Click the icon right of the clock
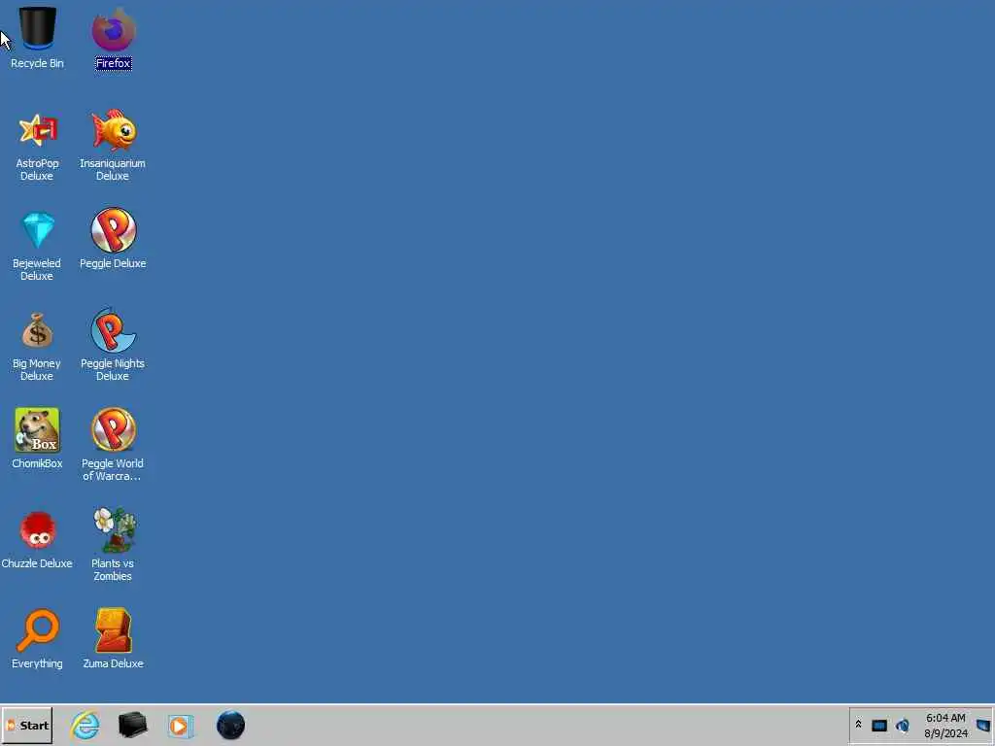This screenshot has width=995, height=746. 983,725
